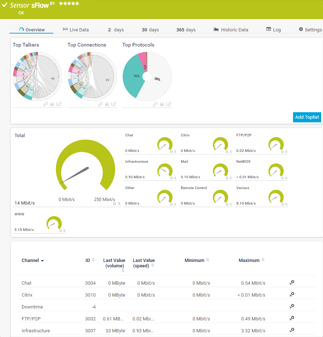Delete the Top Connections toplist via trash icon
Screen dimensions: 323x337
point(107,104)
